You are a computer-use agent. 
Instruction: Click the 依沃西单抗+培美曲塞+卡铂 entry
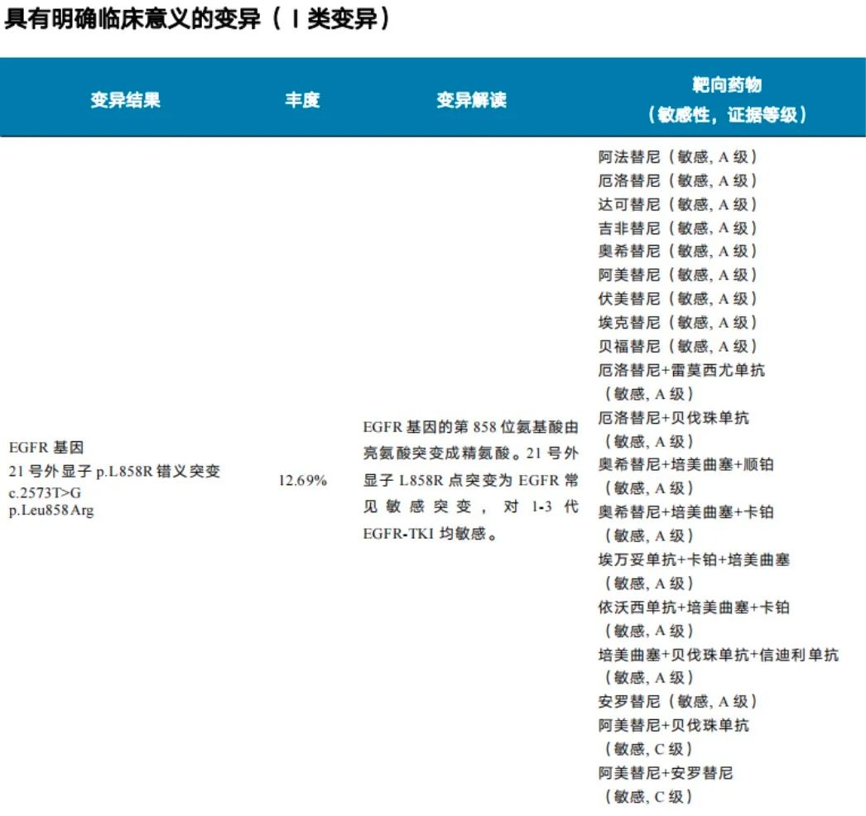[693, 607]
